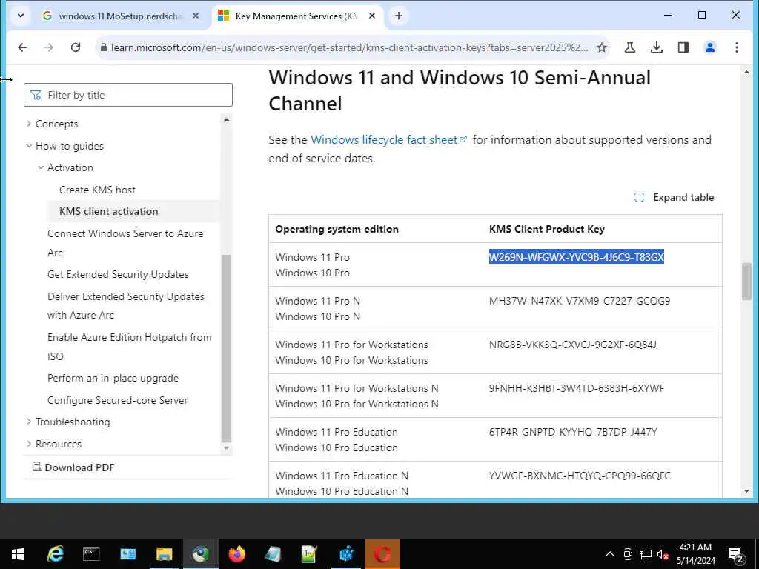Screen dimensions: 759x569
Task: Close the windows 11 MoSetup tab
Action: [196, 16]
